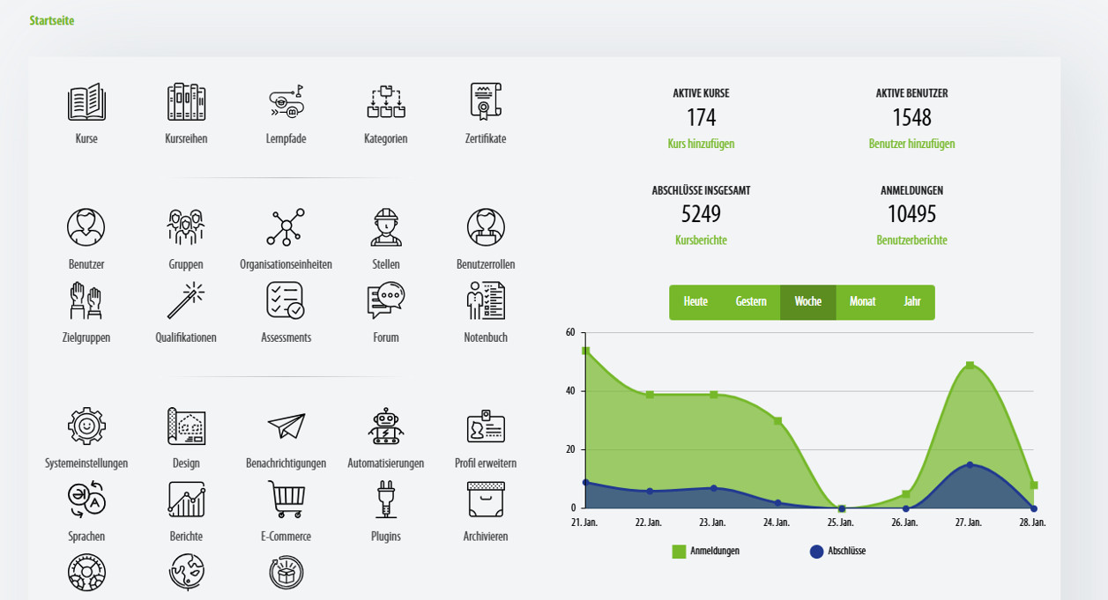Open Organisationseinheiten network icon
1108x600 pixels.
[x=286, y=227]
